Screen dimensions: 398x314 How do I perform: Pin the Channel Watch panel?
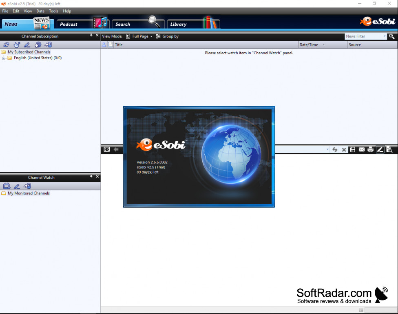click(91, 176)
